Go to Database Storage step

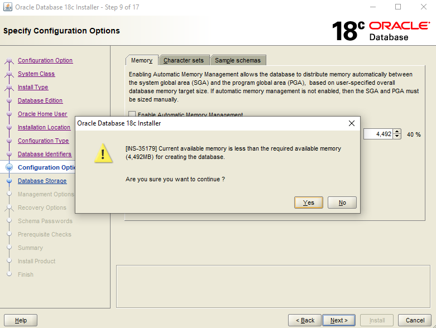(42, 181)
